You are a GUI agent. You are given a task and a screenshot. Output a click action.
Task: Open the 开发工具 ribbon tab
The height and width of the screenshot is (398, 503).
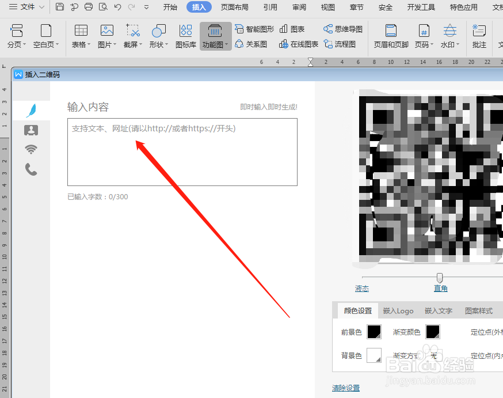421,7
